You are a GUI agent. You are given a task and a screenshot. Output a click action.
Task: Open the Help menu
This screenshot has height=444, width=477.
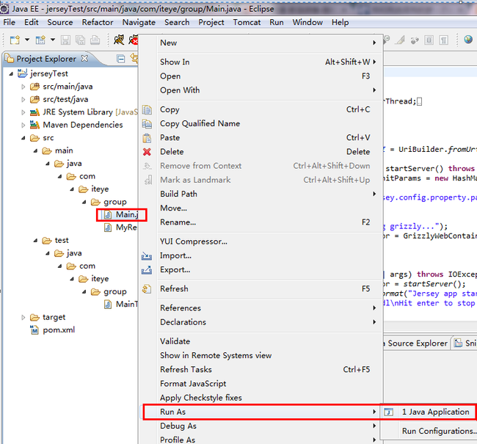coord(340,23)
